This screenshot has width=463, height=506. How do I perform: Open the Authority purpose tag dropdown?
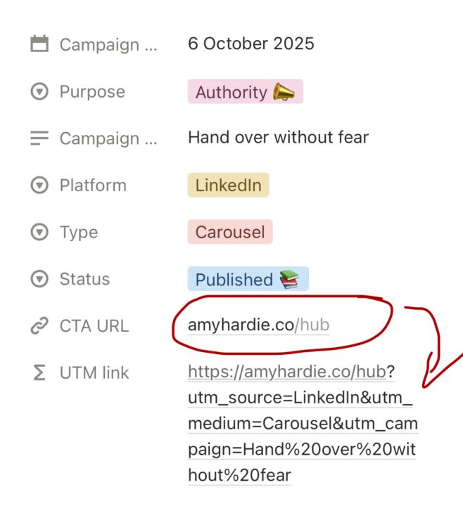pyautogui.click(x=245, y=92)
